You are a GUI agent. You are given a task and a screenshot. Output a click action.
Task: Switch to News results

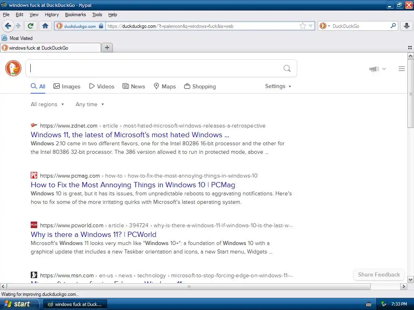pos(133,86)
